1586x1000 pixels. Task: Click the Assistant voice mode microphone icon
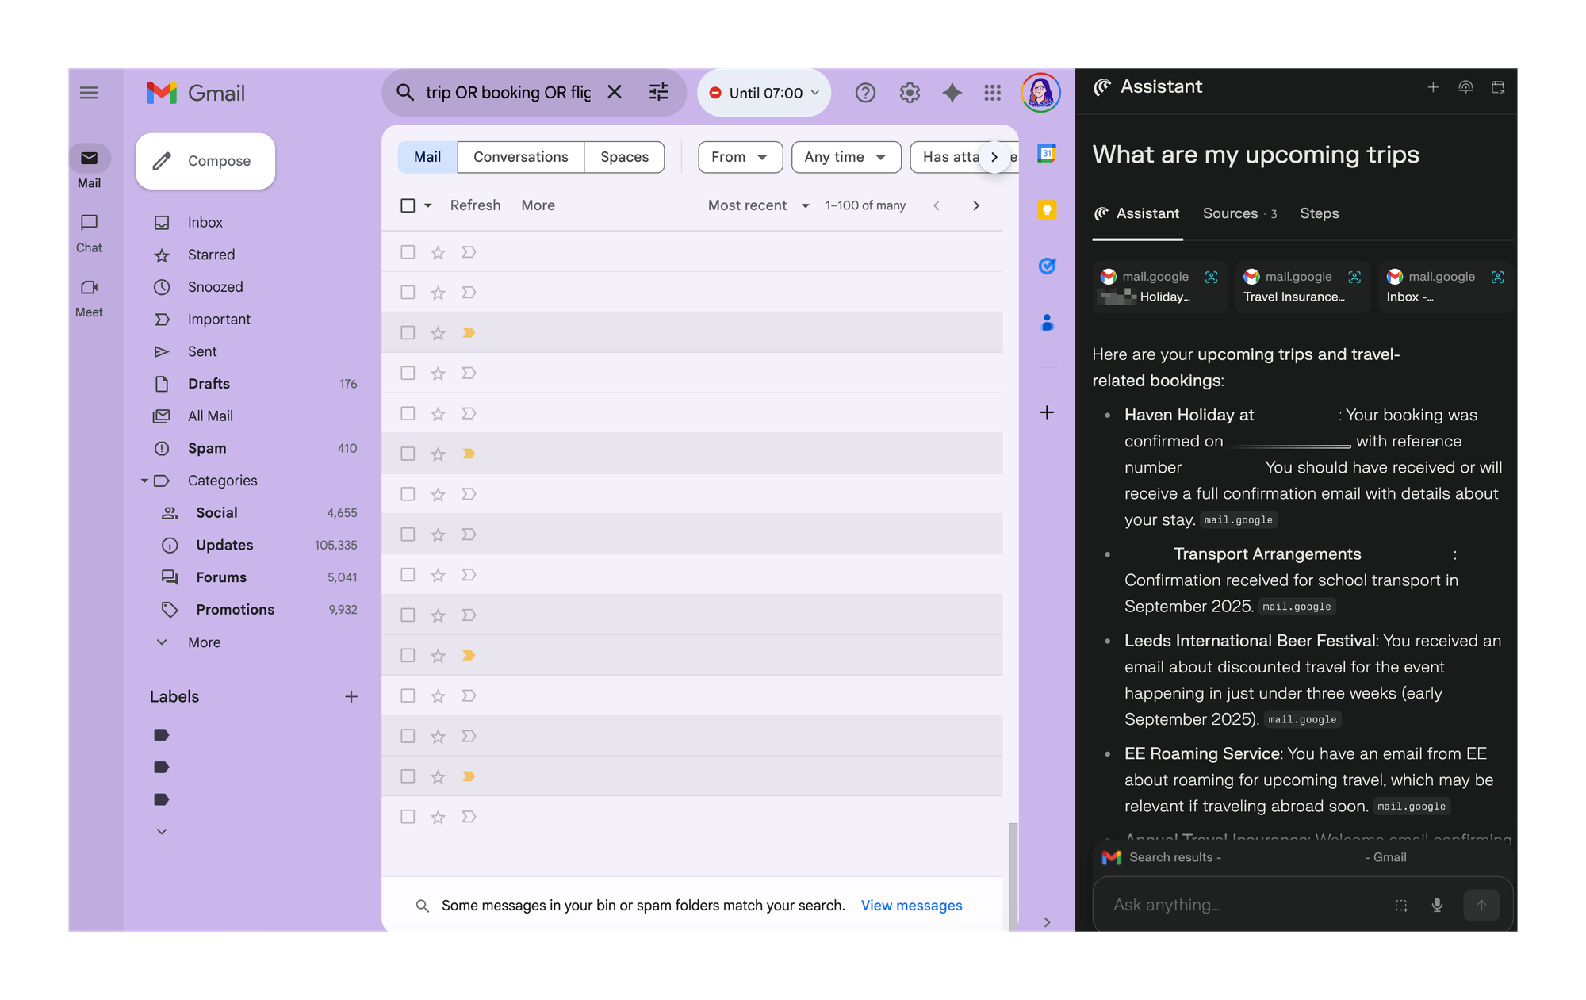tap(1437, 905)
